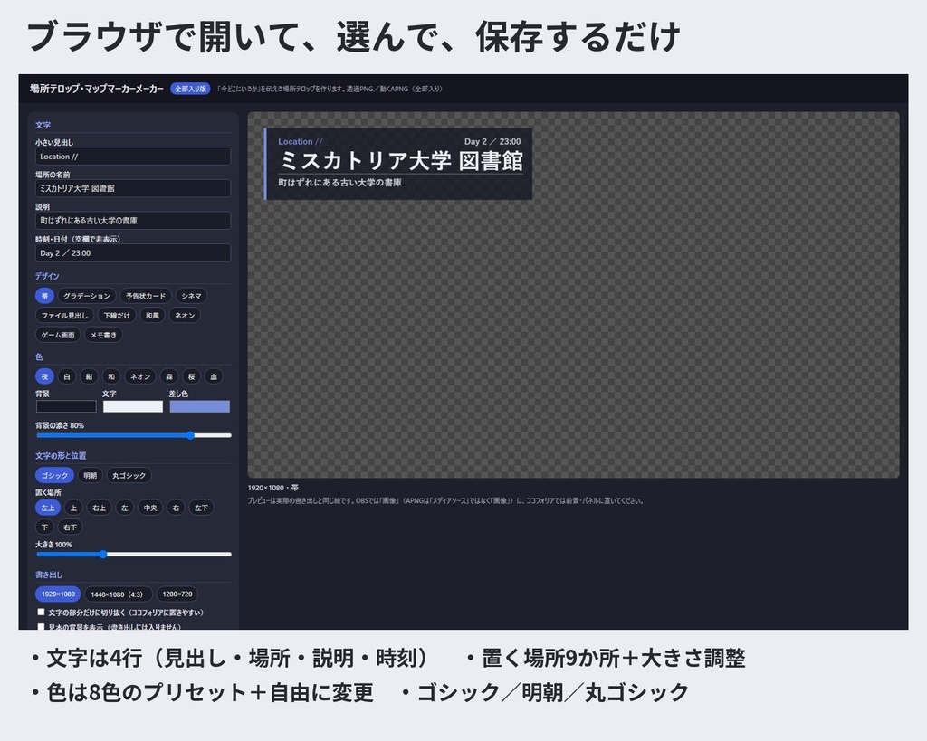The height and width of the screenshot is (741, 927).
Task: Click the app title 場所テロップ・マップマーカーメーカー
Action: [97, 89]
